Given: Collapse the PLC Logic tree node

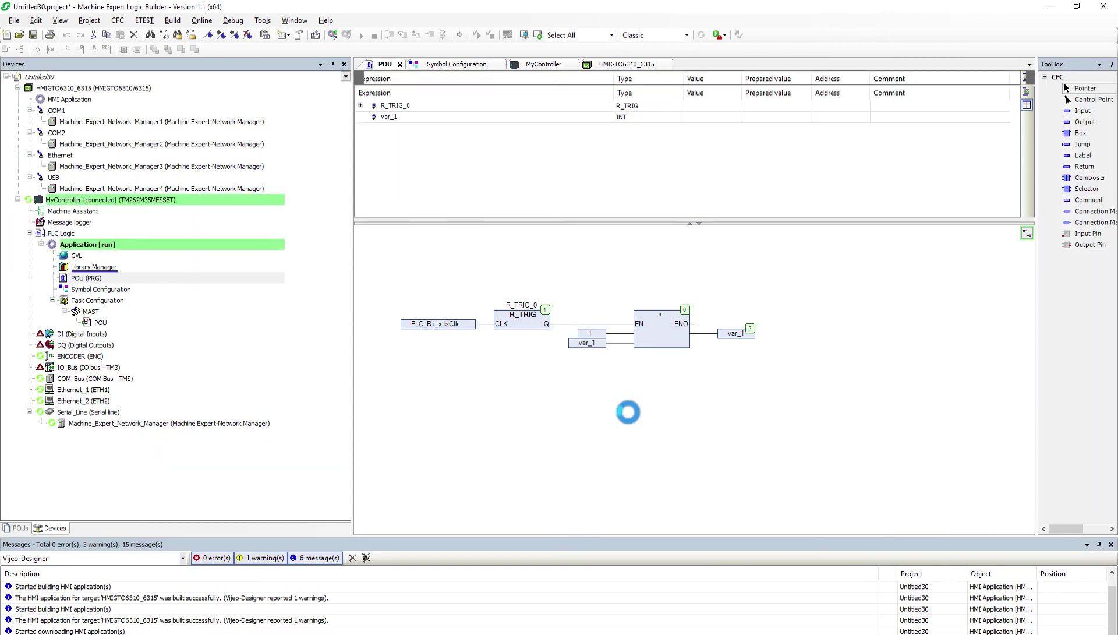Looking at the screenshot, I should (x=29, y=233).
